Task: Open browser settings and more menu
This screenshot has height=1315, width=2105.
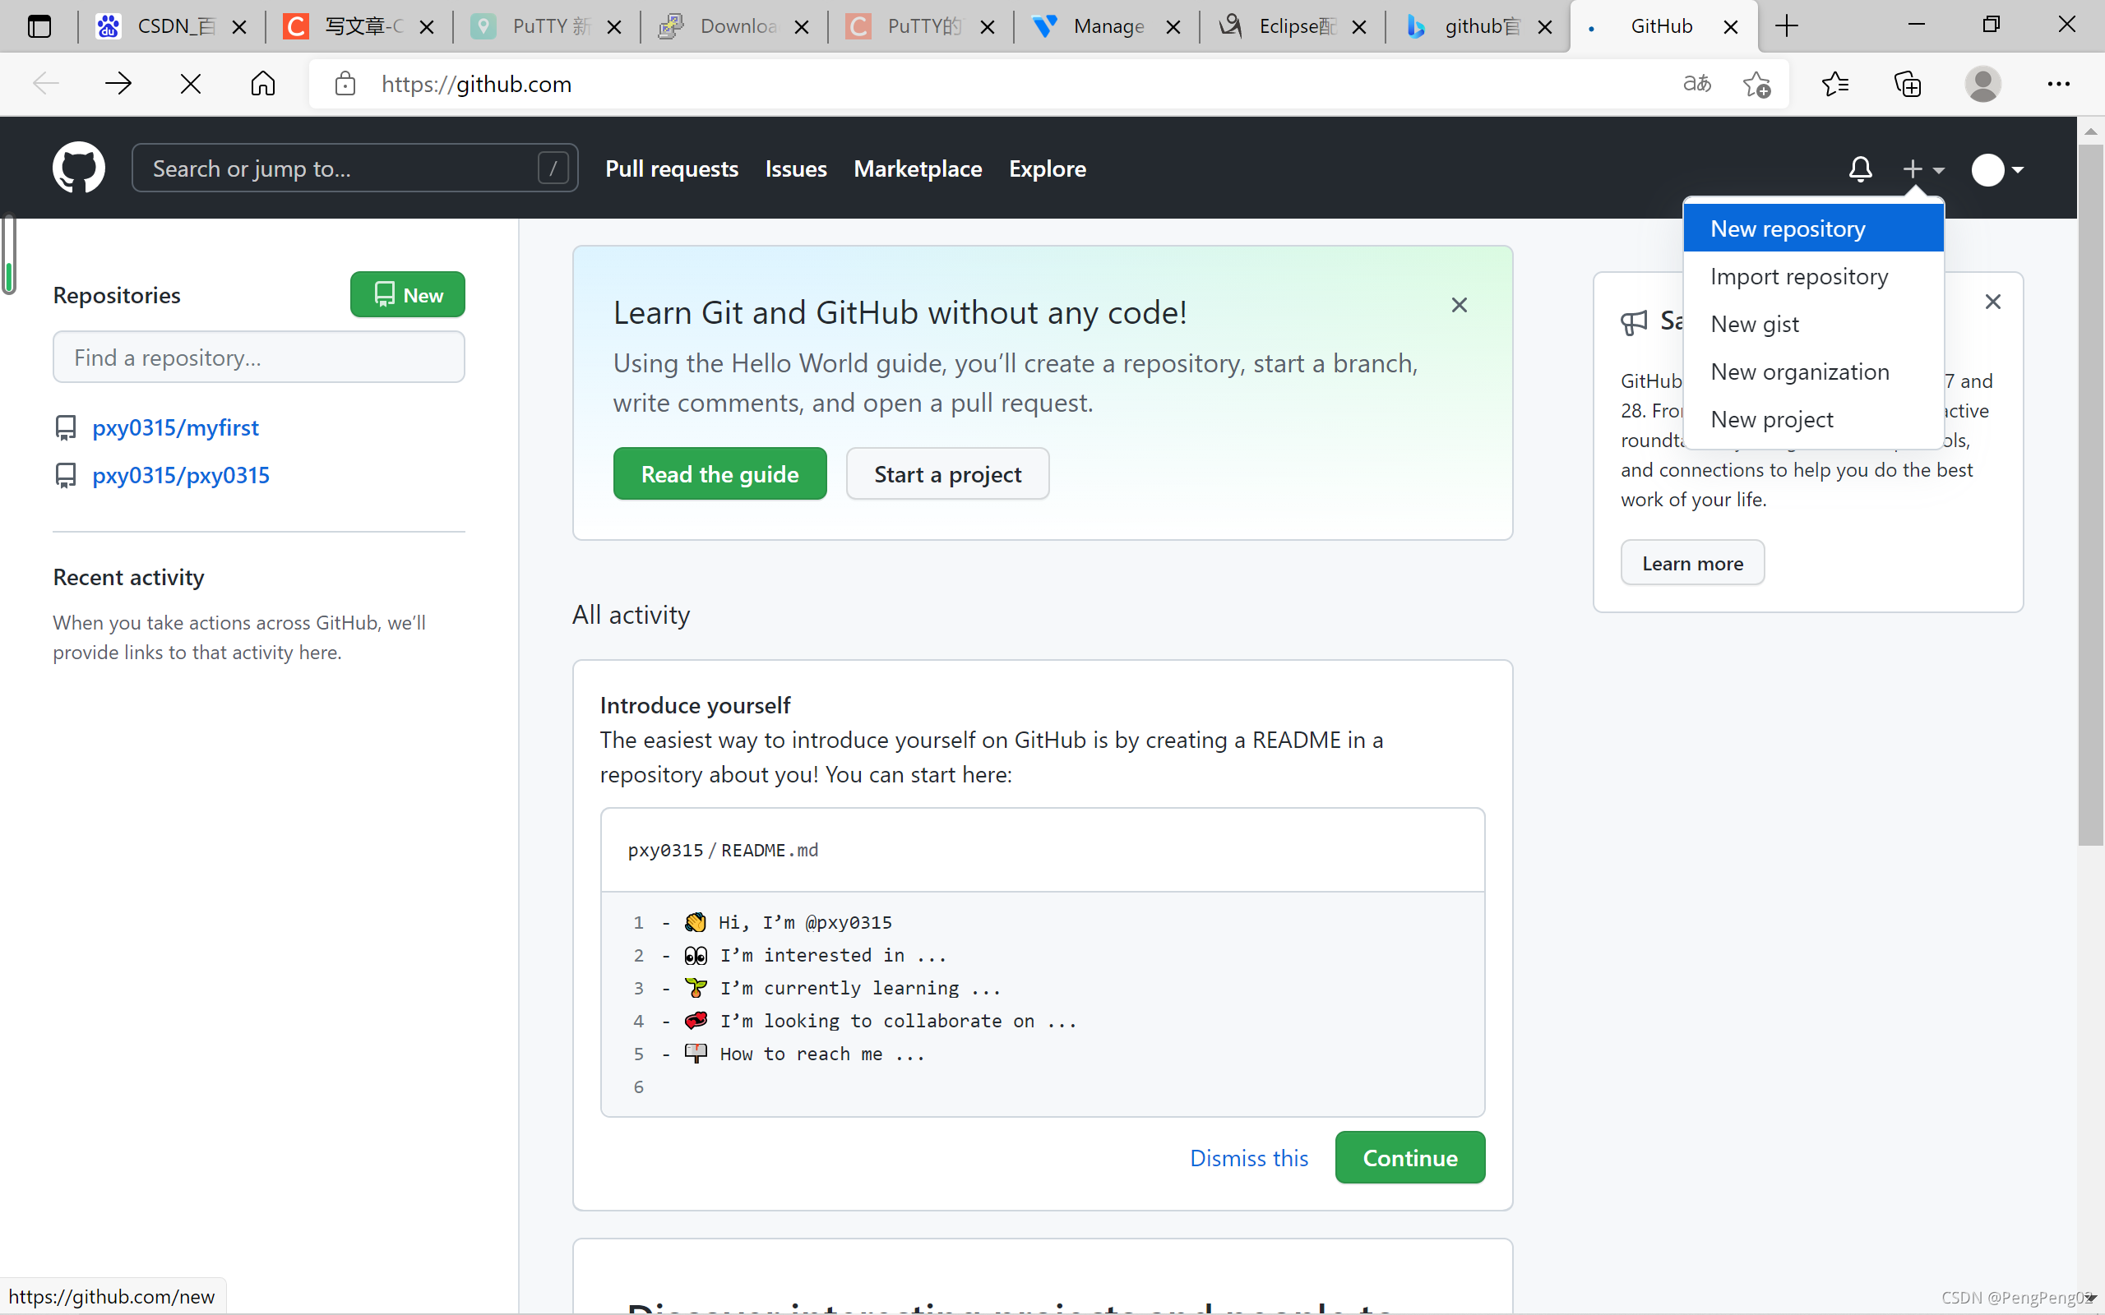Action: pyautogui.click(x=2058, y=85)
